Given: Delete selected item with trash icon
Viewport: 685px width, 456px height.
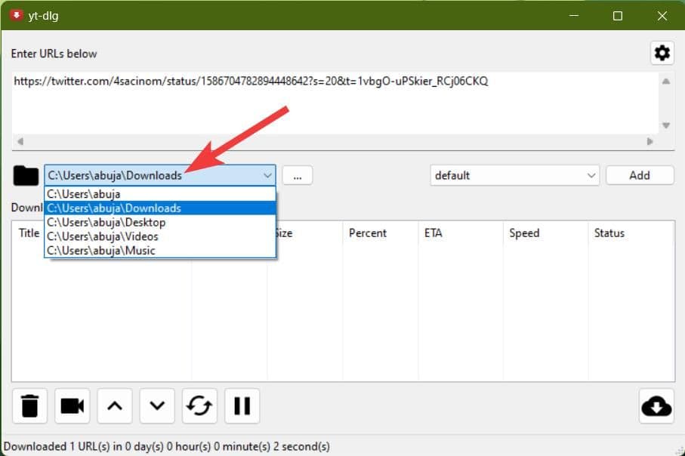Looking at the screenshot, I should coord(29,405).
